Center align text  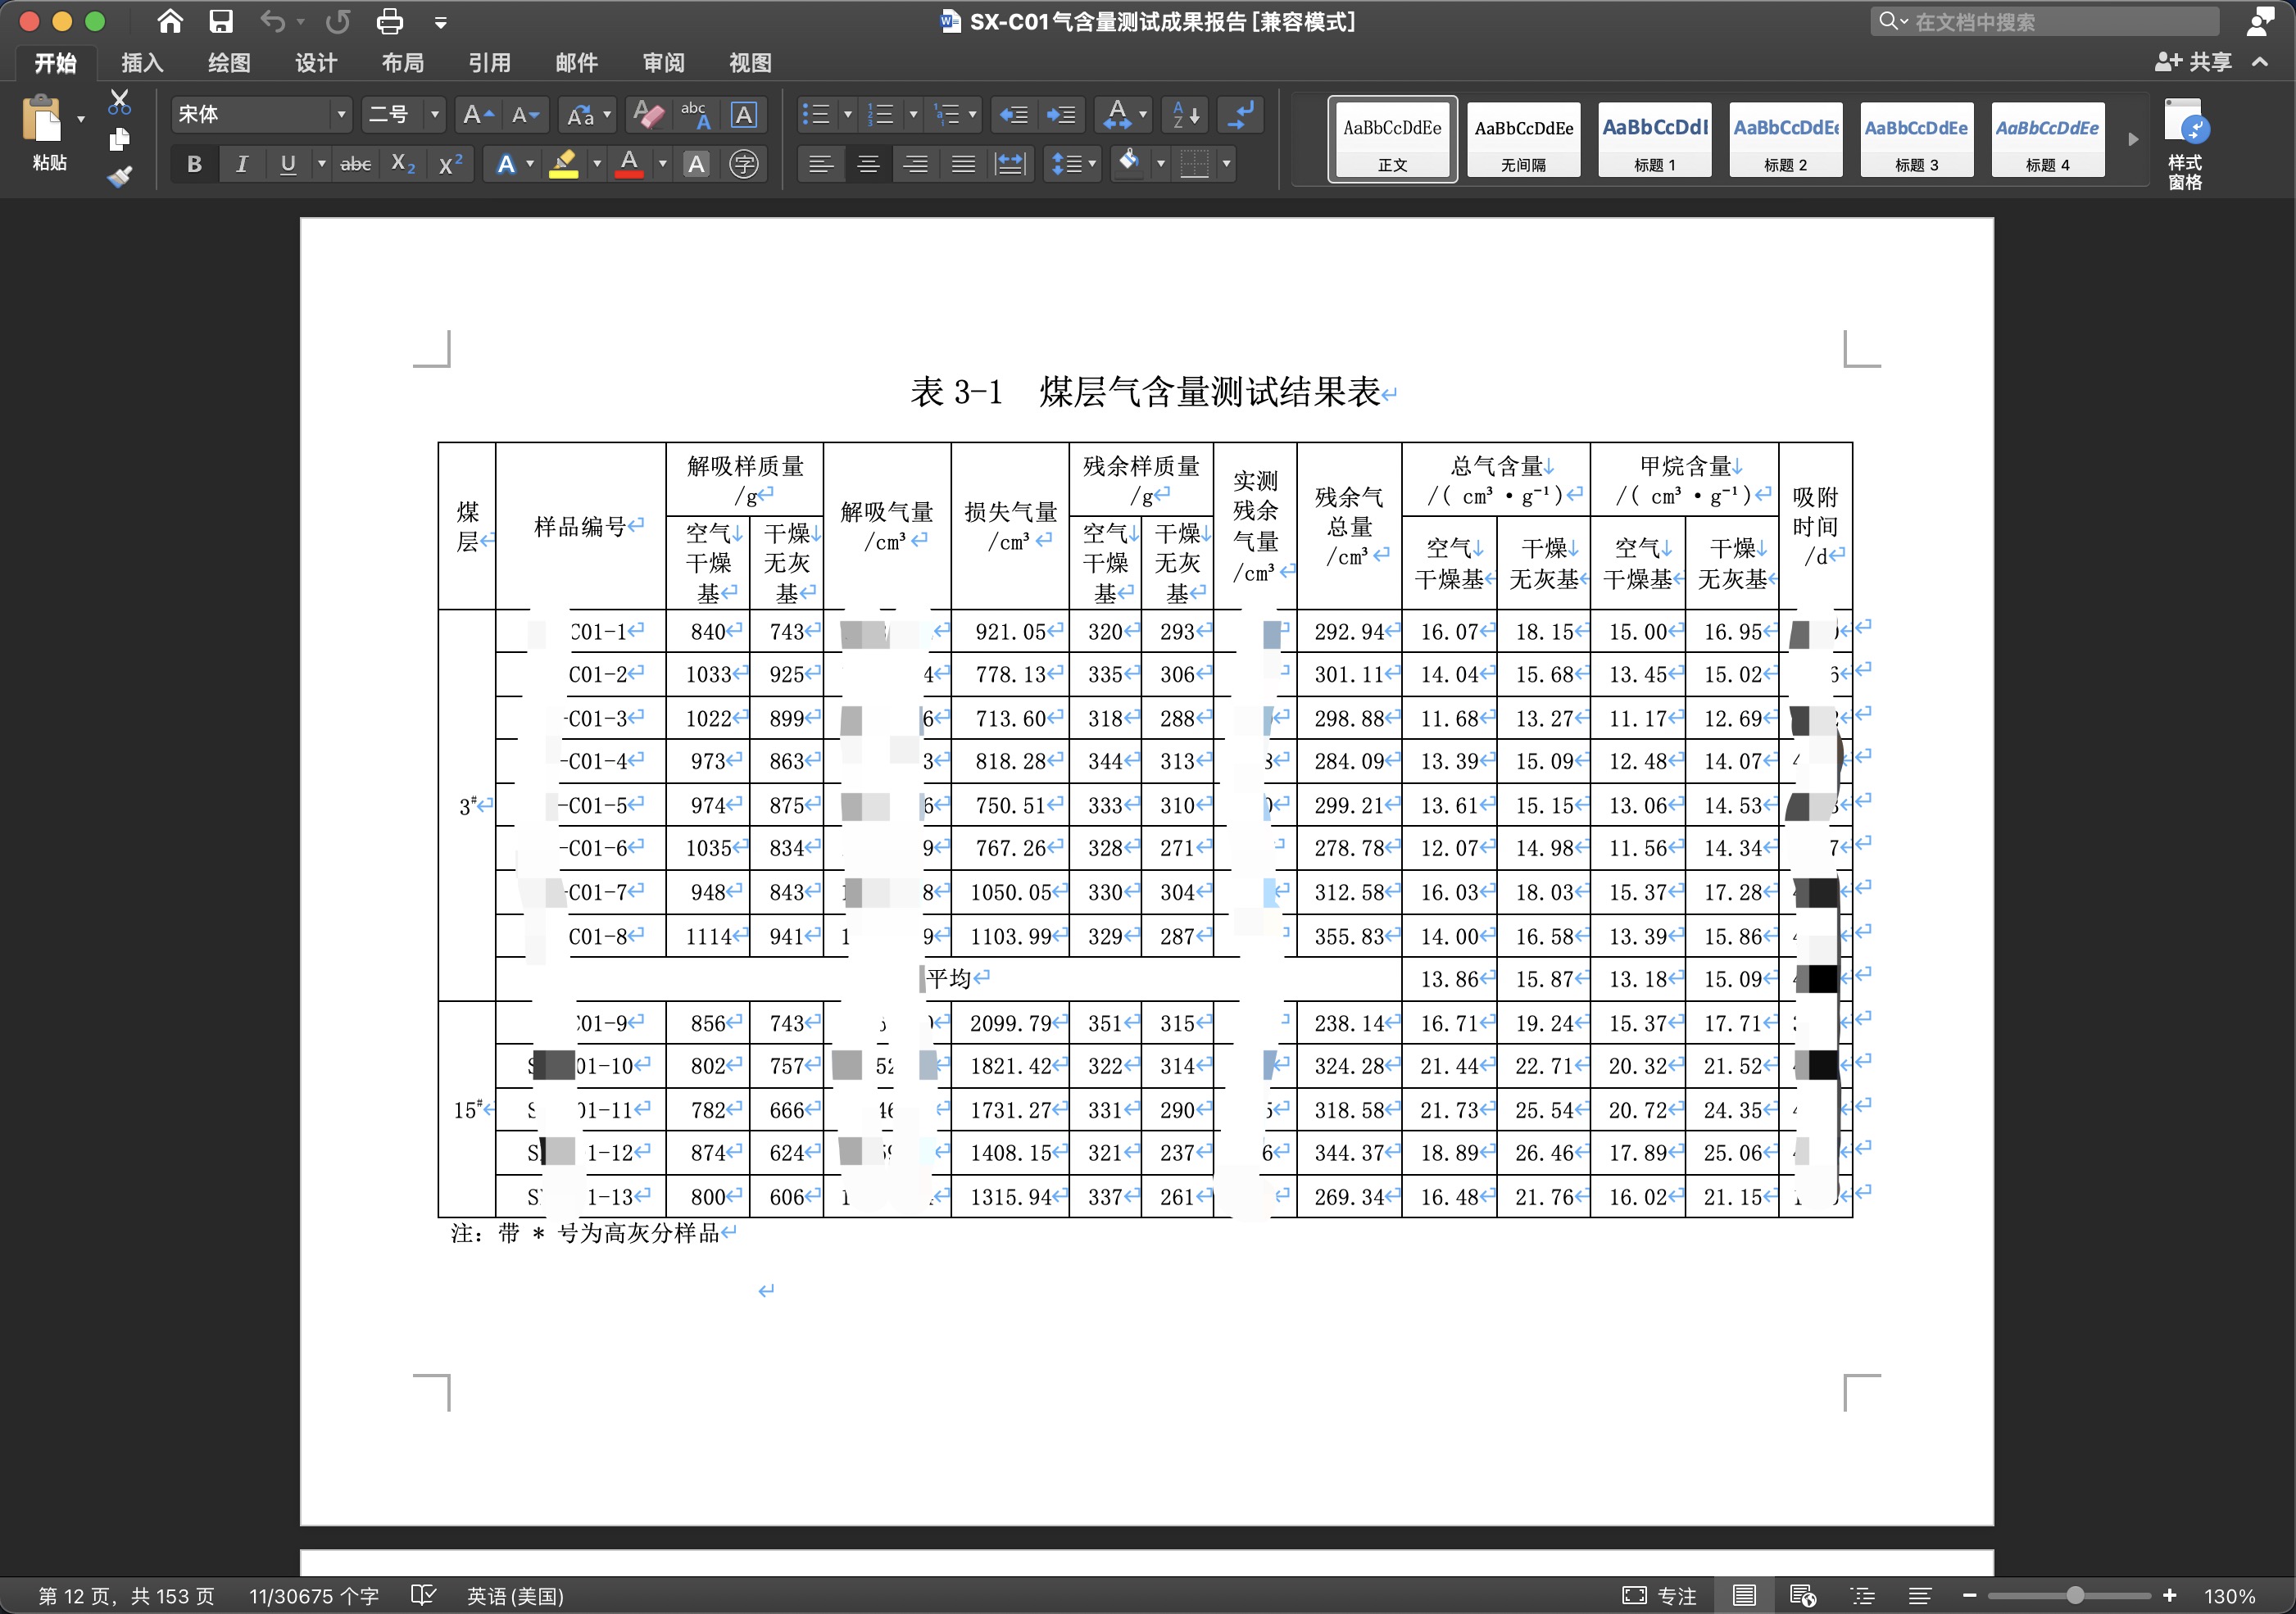coord(868,164)
